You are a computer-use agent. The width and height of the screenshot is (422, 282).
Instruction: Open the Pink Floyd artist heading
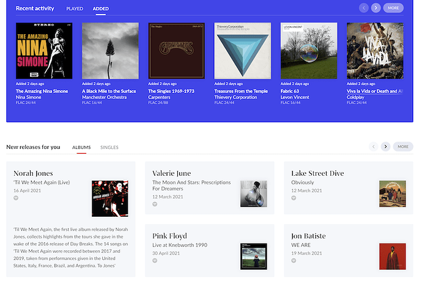169,236
